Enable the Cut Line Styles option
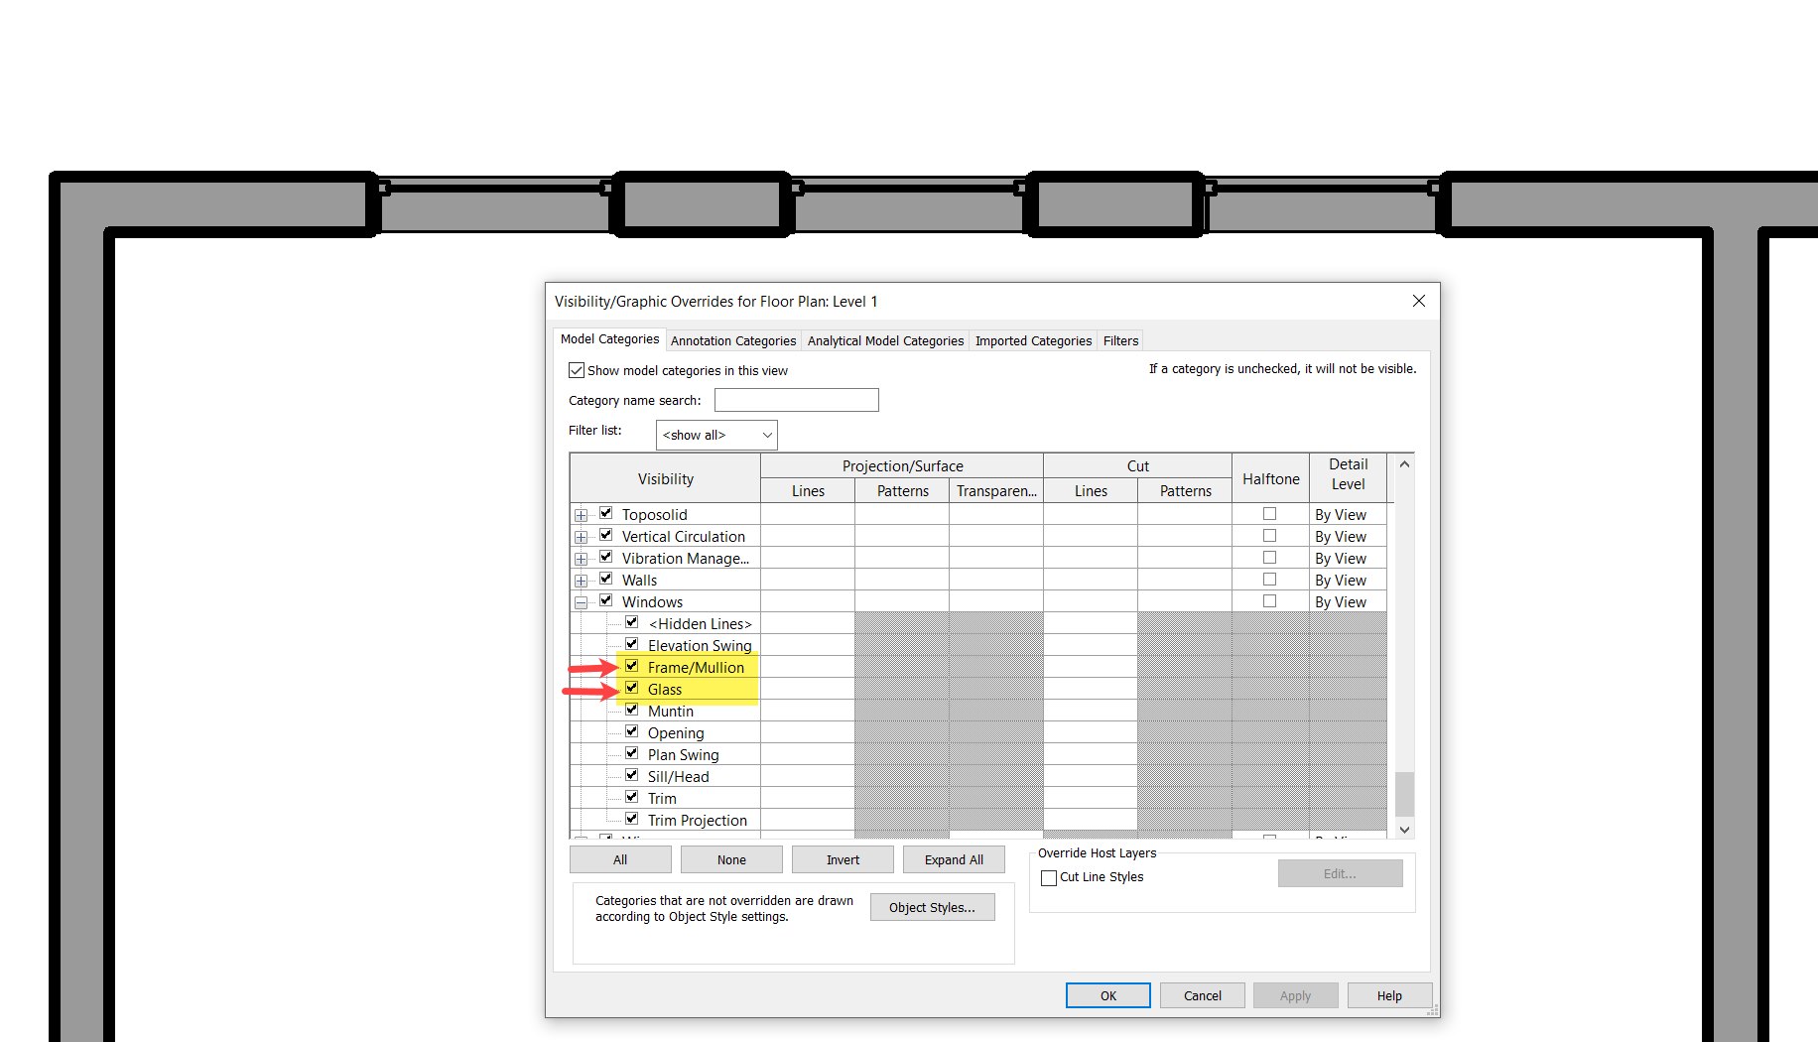The height and width of the screenshot is (1042, 1818). coord(1049,877)
